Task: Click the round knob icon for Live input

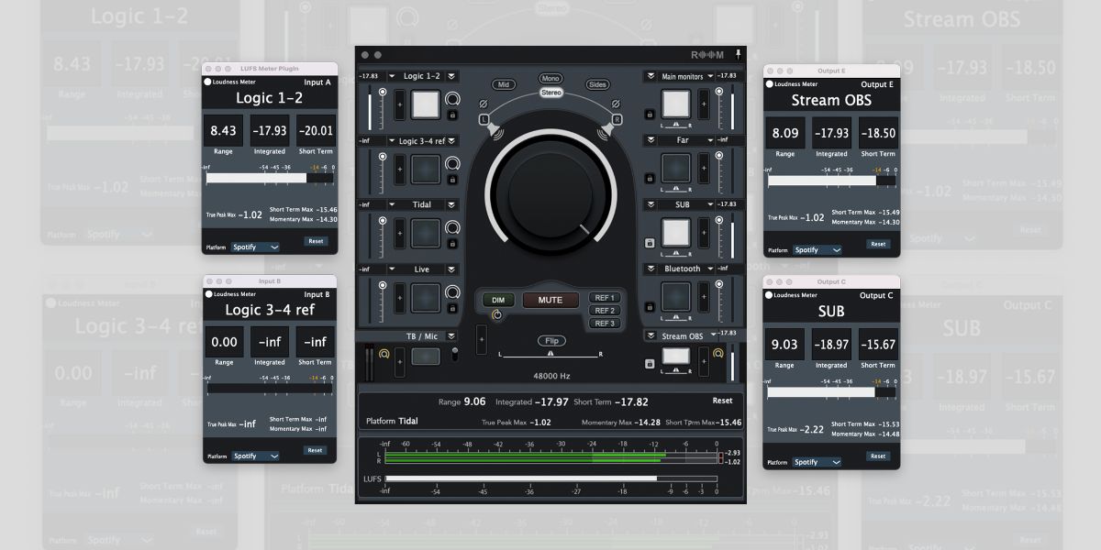Action: 451,291
